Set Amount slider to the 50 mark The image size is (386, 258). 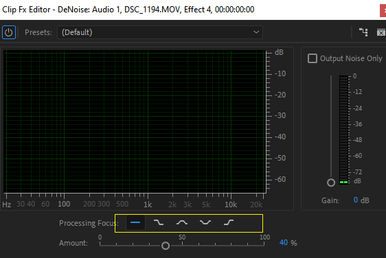coord(182,245)
